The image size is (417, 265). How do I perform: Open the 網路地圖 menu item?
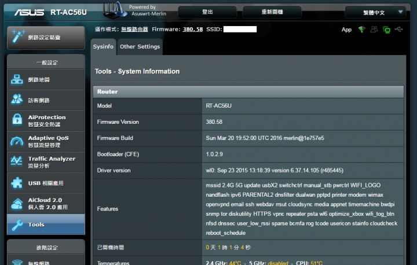pos(46,79)
